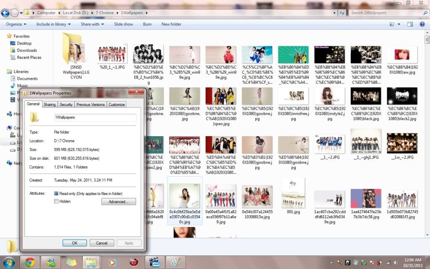
Task: Enable the Hidden attribute checkbox
Action: (x=56, y=202)
